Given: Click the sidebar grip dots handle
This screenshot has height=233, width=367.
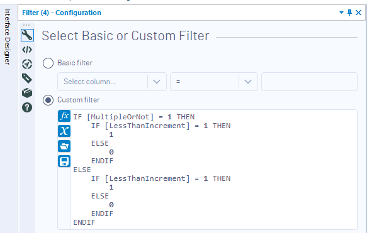Looking at the screenshot, I should [26, 25].
